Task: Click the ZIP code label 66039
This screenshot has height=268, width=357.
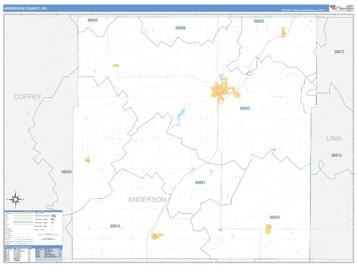Action: click(x=274, y=217)
